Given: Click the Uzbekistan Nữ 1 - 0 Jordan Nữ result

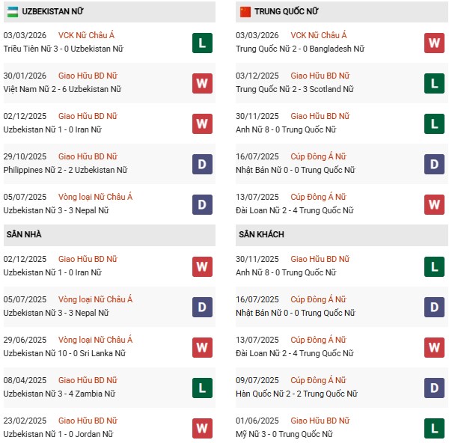Looking at the screenshot, I should click(x=60, y=434).
